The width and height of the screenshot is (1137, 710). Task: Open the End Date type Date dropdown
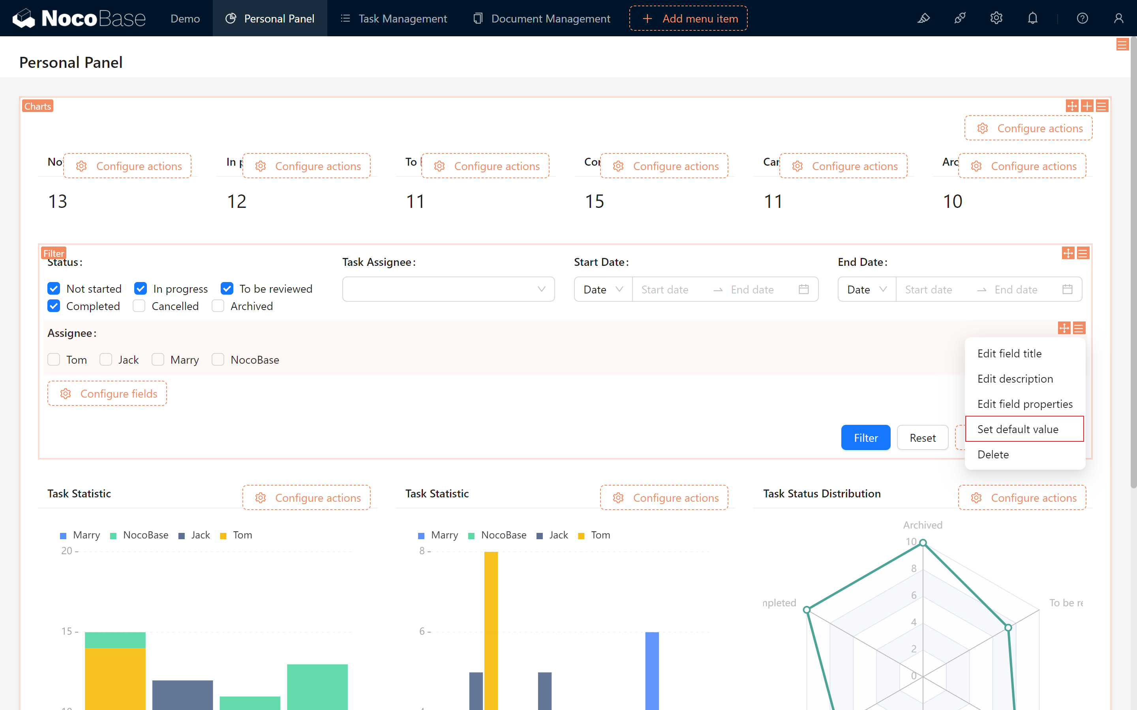(x=867, y=289)
